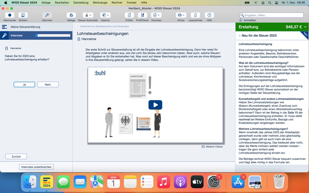This screenshot has width=309, height=193.
Task: Open the Meine Steuererklärung hamburger menu icon
Action: click(x=4, y=27)
